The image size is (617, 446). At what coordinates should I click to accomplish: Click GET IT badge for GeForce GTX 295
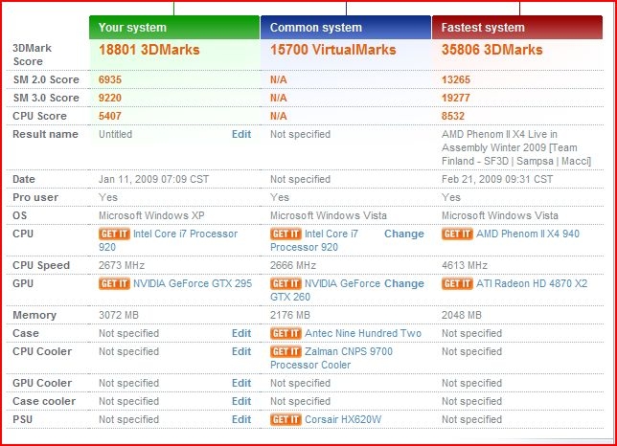(114, 283)
